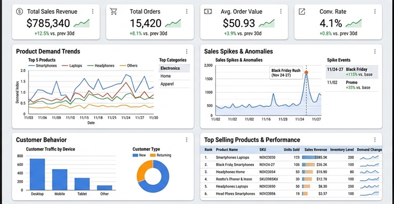
Task: Sort by Product Name column header
Action: coord(227,150)
